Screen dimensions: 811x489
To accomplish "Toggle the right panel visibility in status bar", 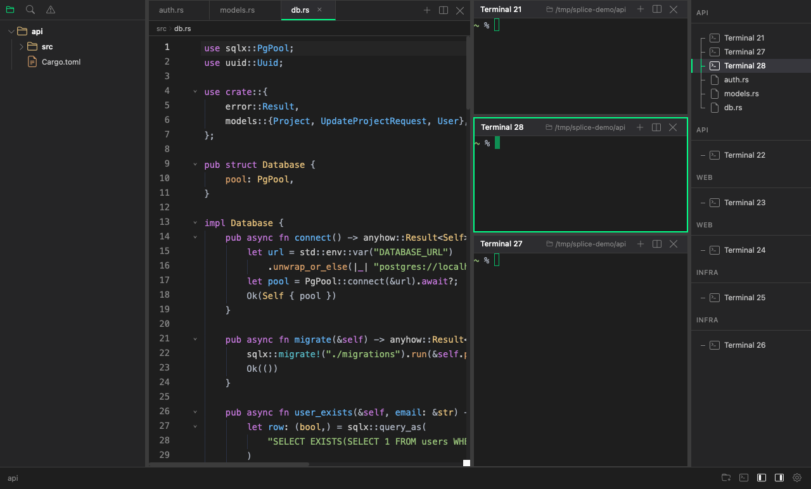I will coord(779,478).
